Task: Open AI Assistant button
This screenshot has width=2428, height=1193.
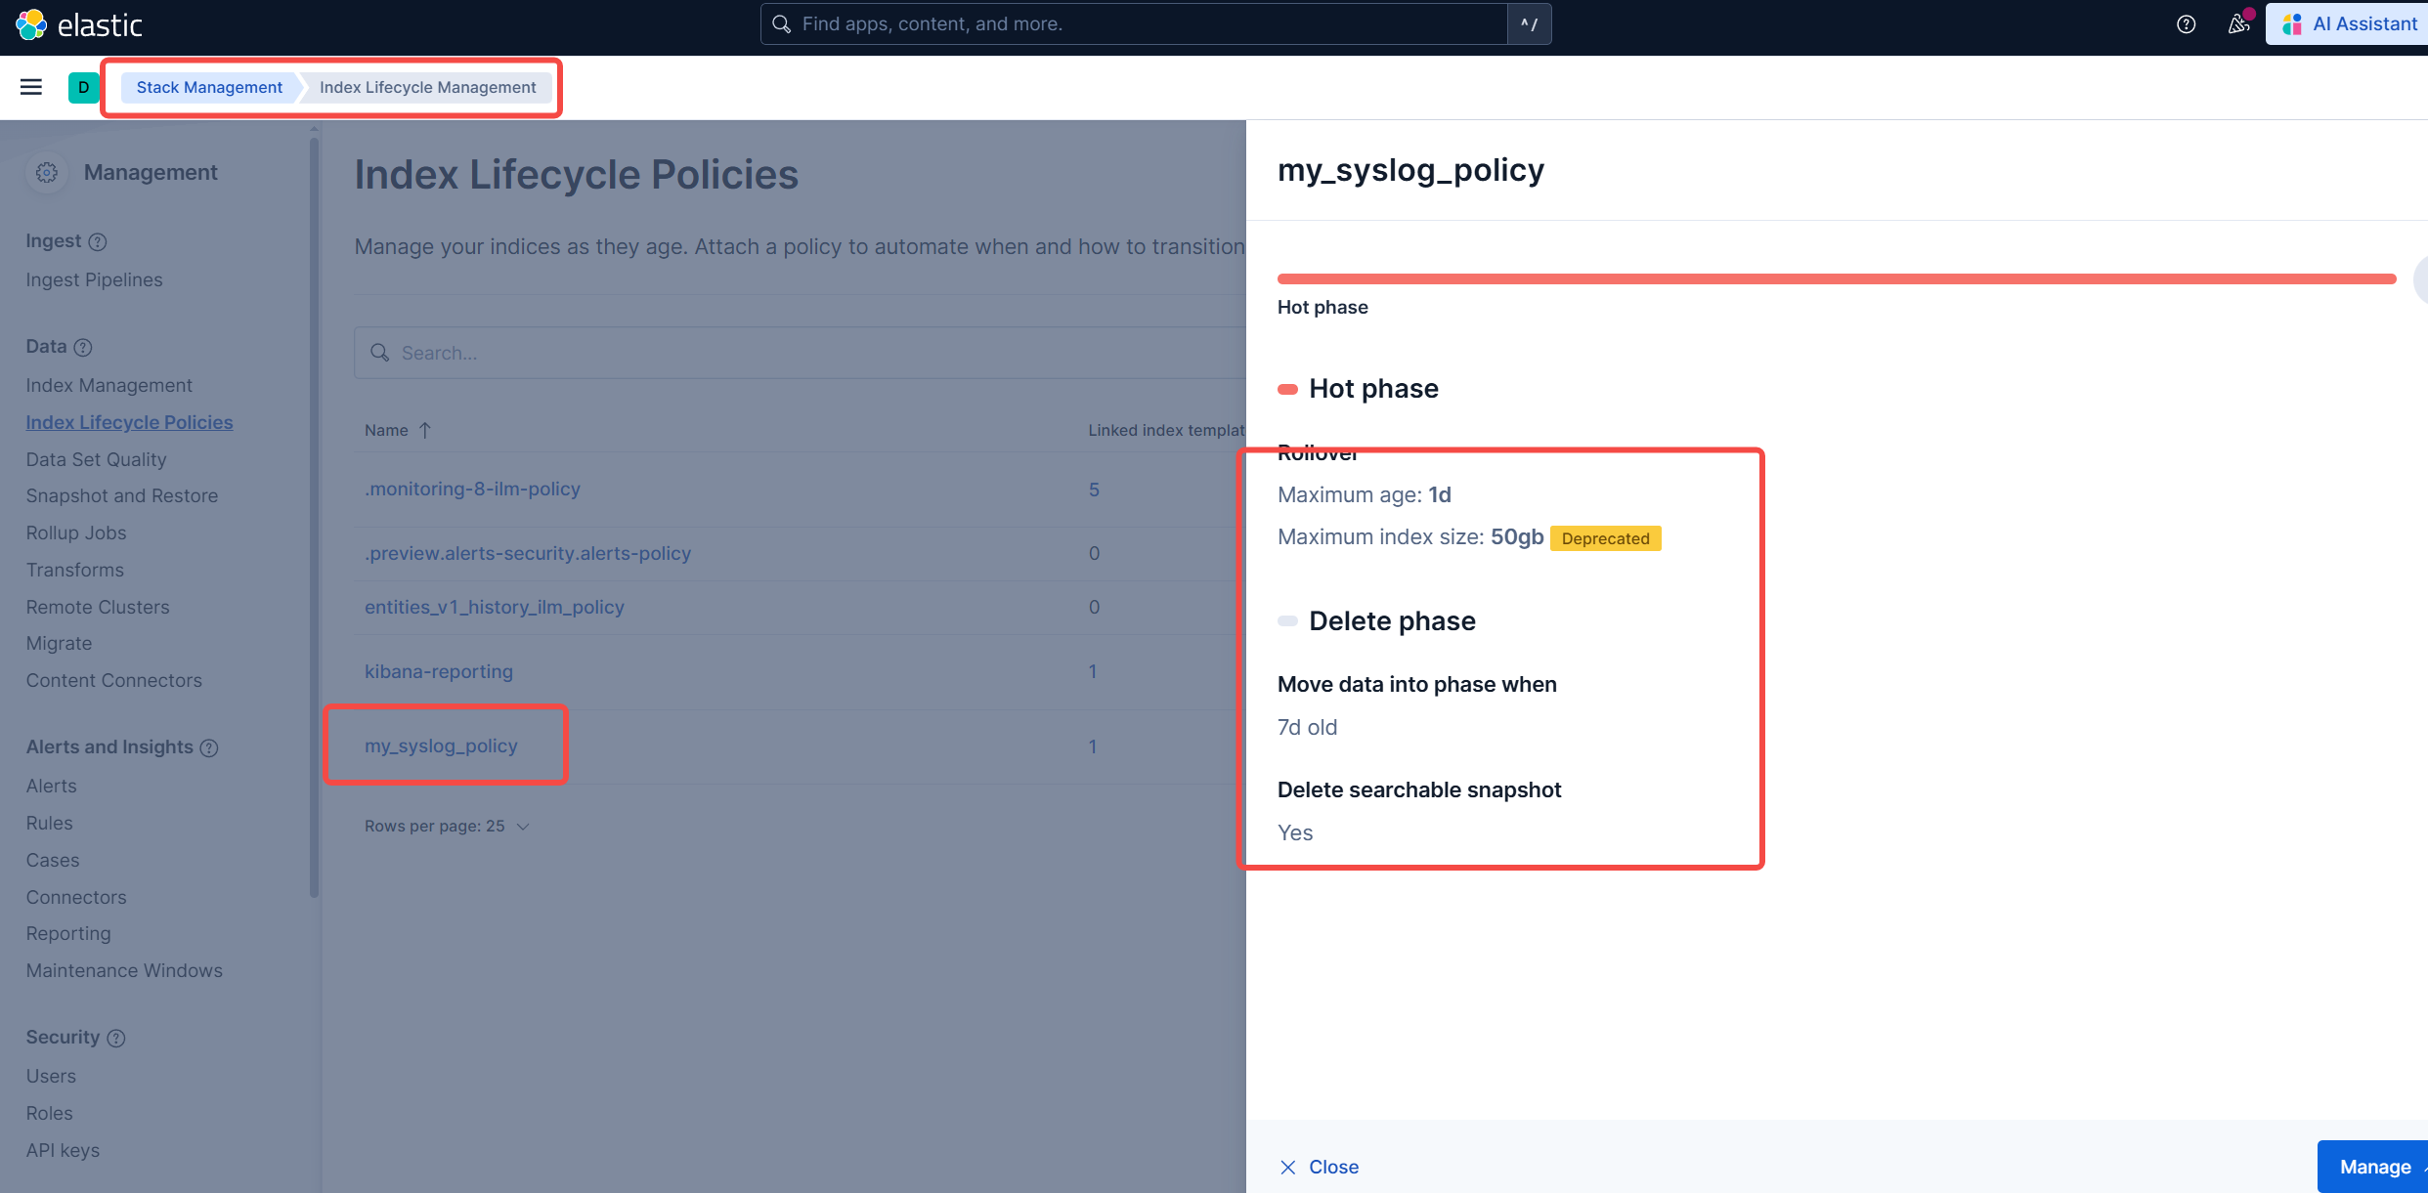Action: 2349,24
